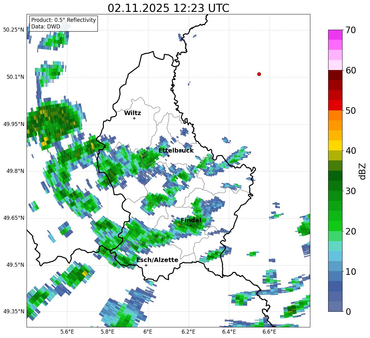Click the 49.5°N latitude label
Image resolution: width=370 pixels, height=338 pixels.
[x=16, y=265]
